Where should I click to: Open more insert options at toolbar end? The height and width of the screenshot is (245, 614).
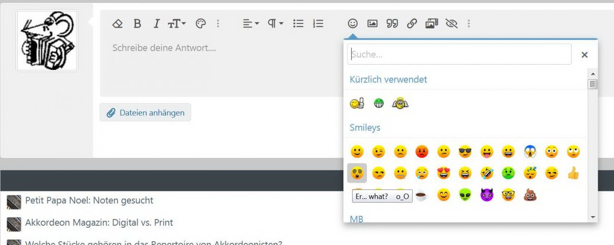pyautogui.click(x=469, y=23)
